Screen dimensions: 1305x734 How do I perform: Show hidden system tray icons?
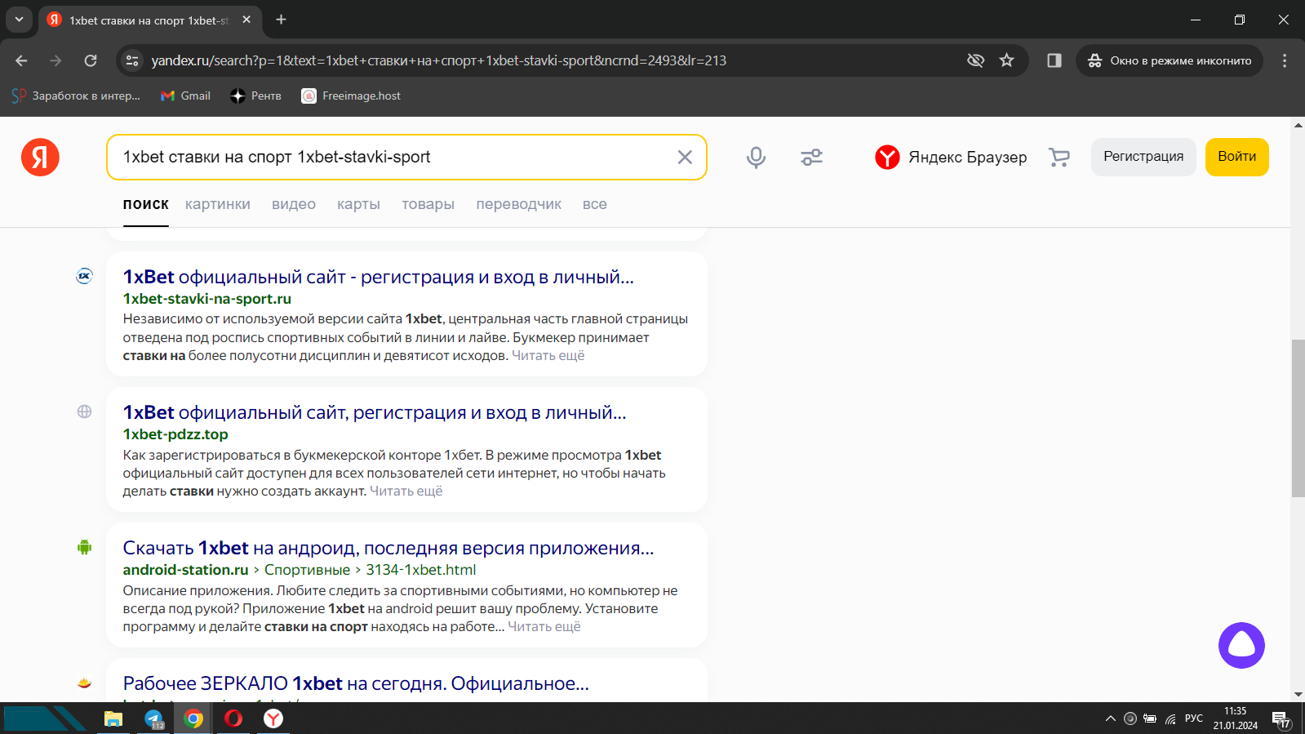pos(1110,718)
